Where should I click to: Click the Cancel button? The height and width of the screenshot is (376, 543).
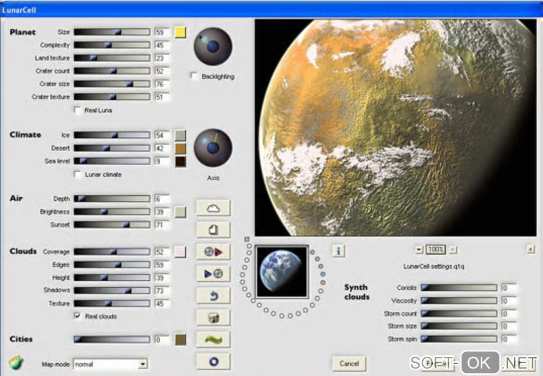(349, 363)
